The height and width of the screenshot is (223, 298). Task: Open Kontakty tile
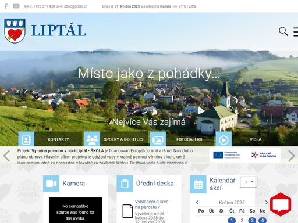coord(50,139)
